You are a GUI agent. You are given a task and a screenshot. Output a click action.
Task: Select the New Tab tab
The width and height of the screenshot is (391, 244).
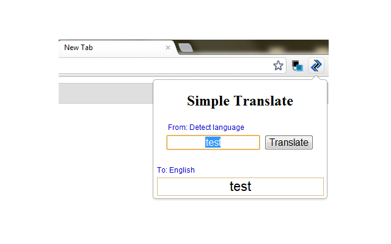[117, 48]
